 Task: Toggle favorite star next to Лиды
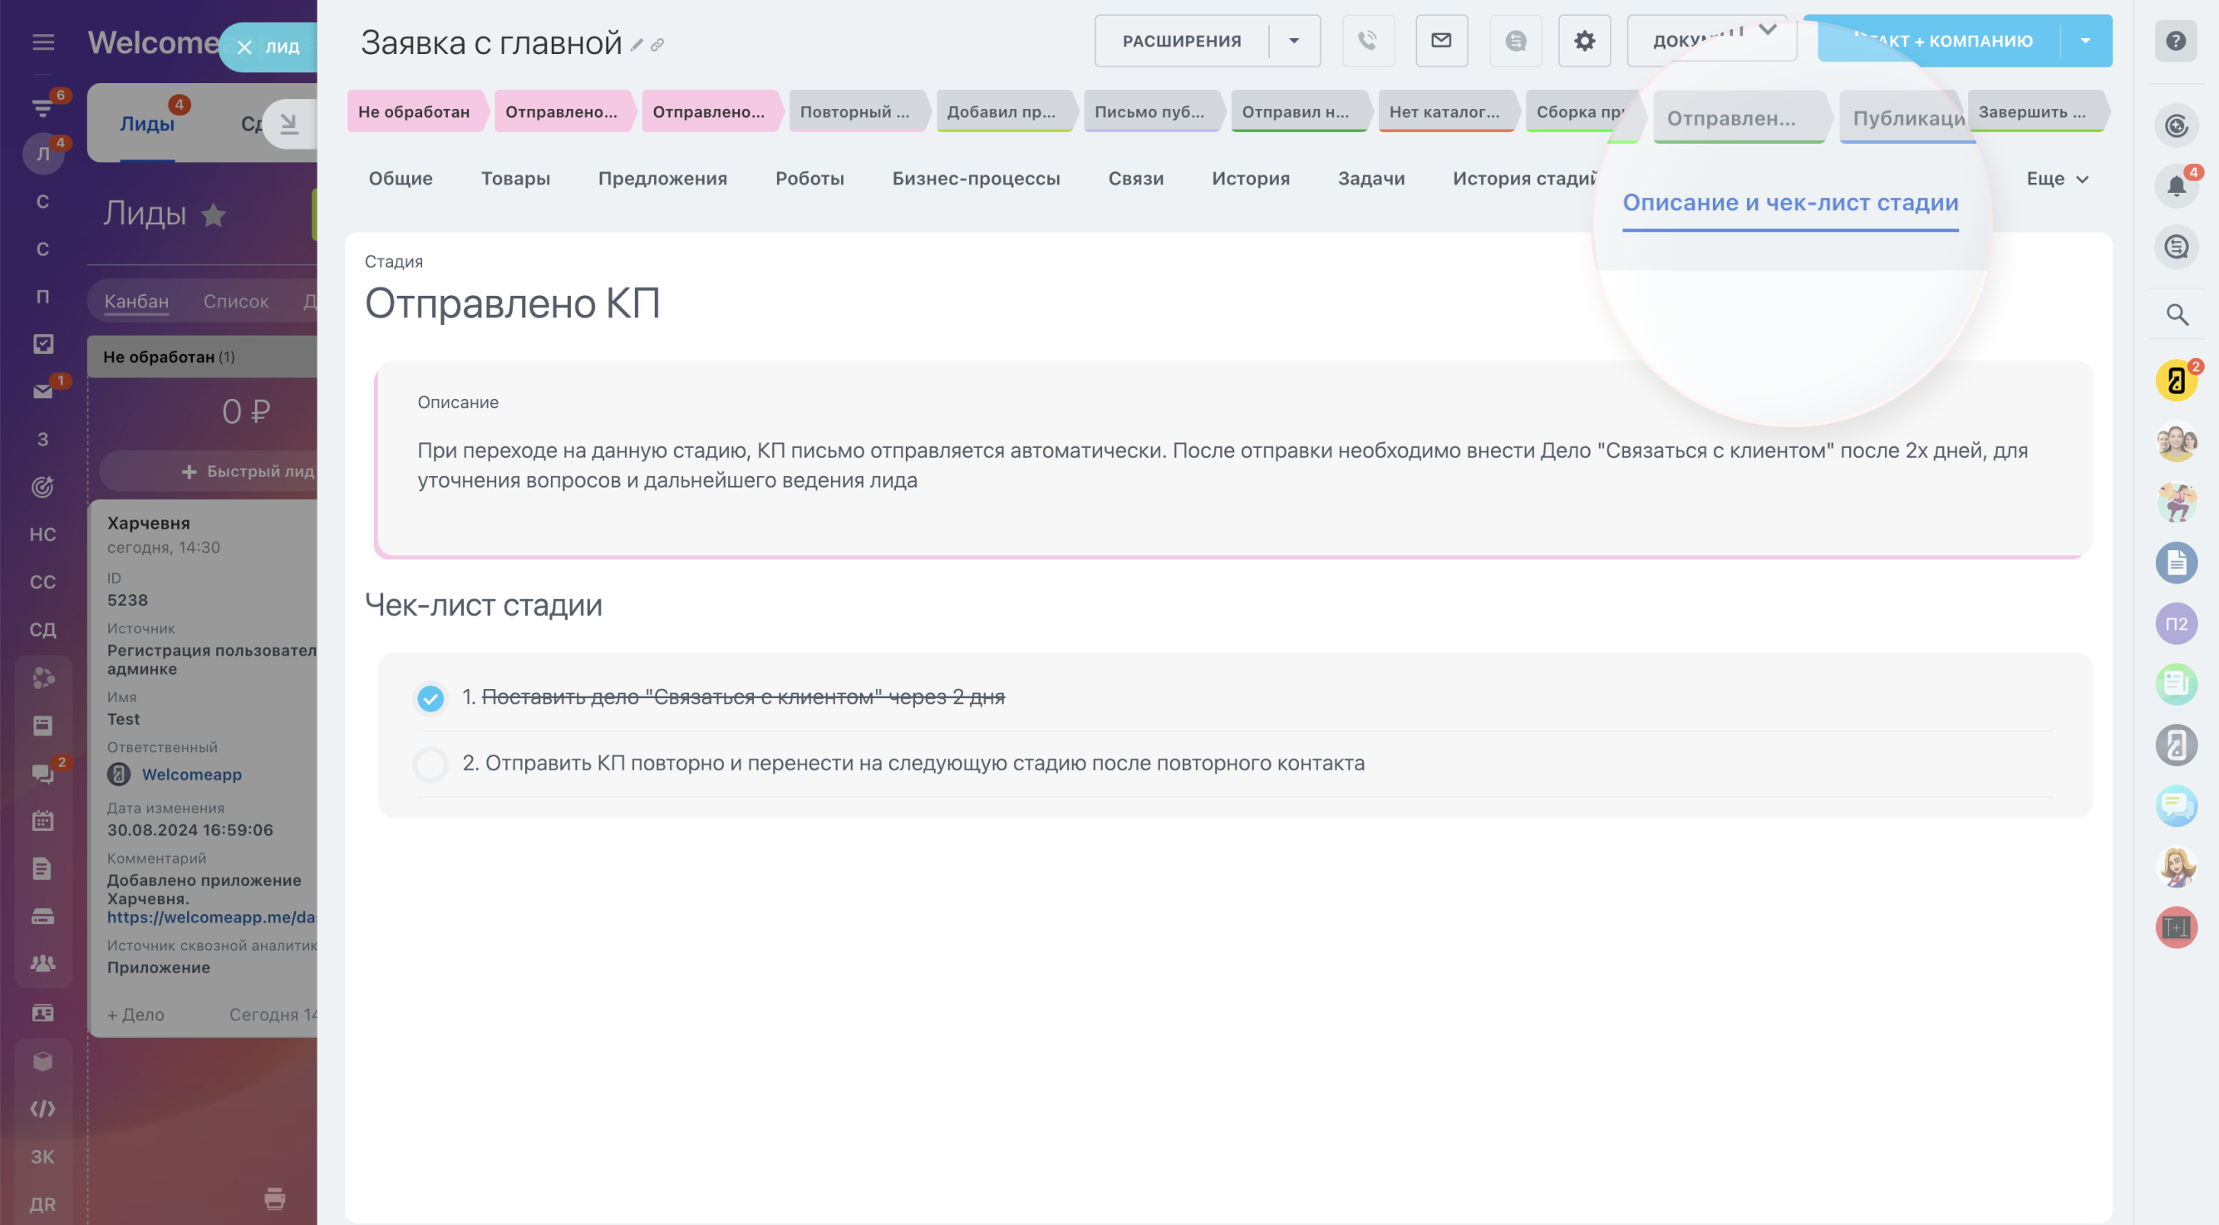[214, 214]
